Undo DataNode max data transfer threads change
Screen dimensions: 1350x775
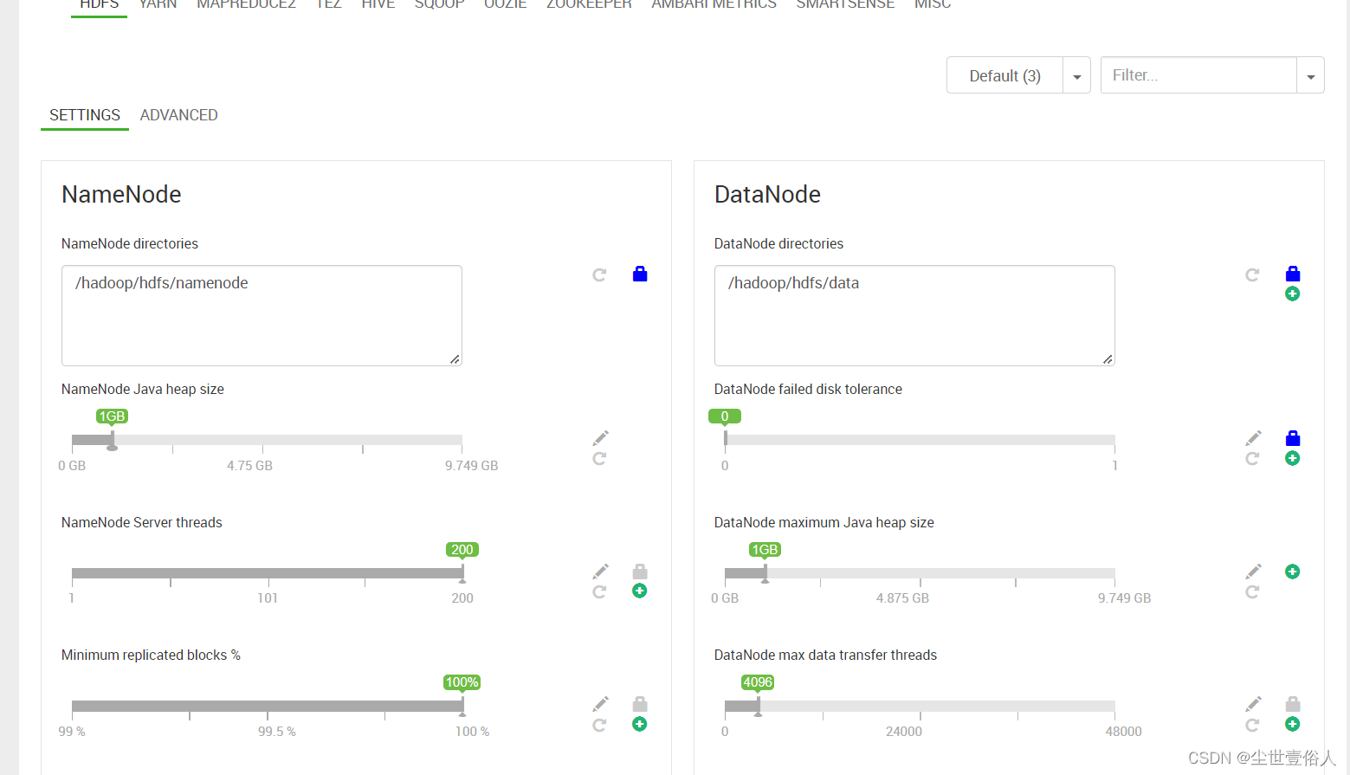[1252, 725]
